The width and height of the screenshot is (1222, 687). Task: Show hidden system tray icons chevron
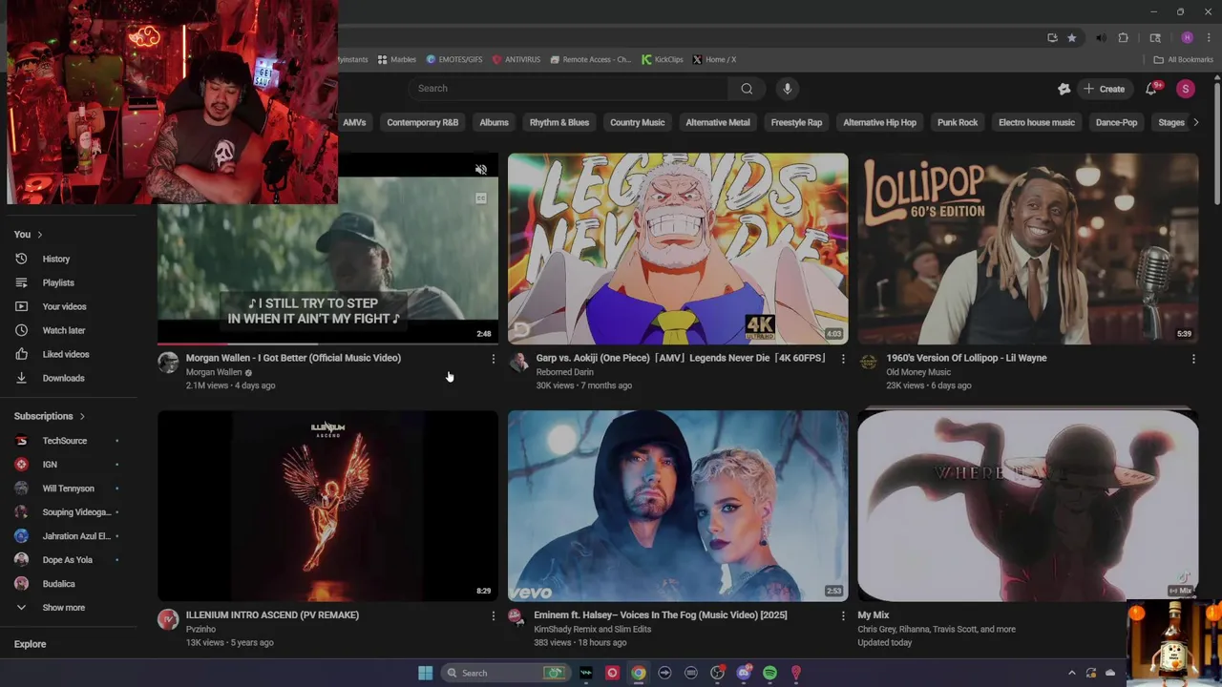[1071, 673]
